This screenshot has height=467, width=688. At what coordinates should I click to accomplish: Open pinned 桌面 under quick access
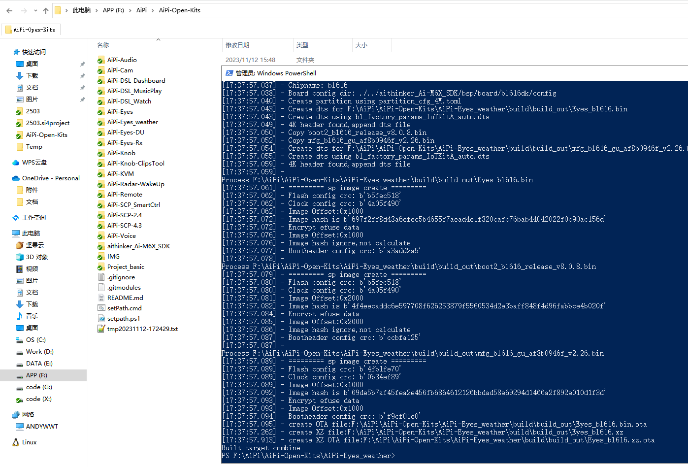[27, 64]
